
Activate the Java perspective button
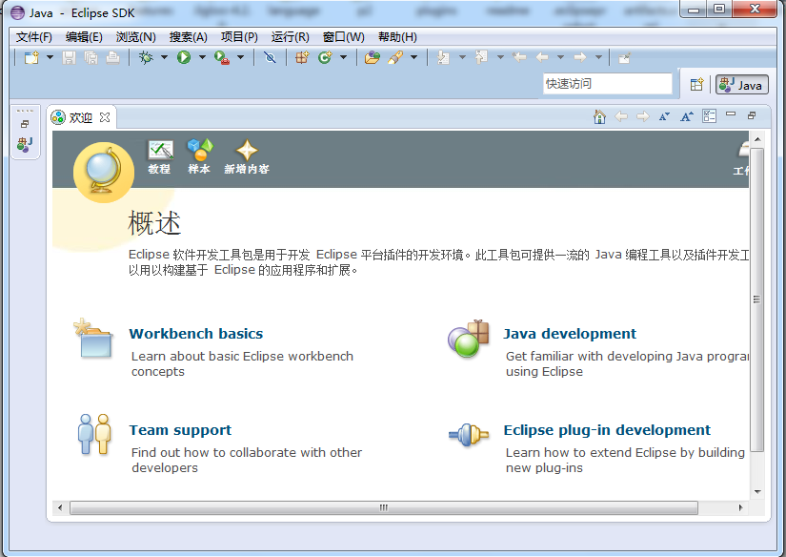point(741,84)
